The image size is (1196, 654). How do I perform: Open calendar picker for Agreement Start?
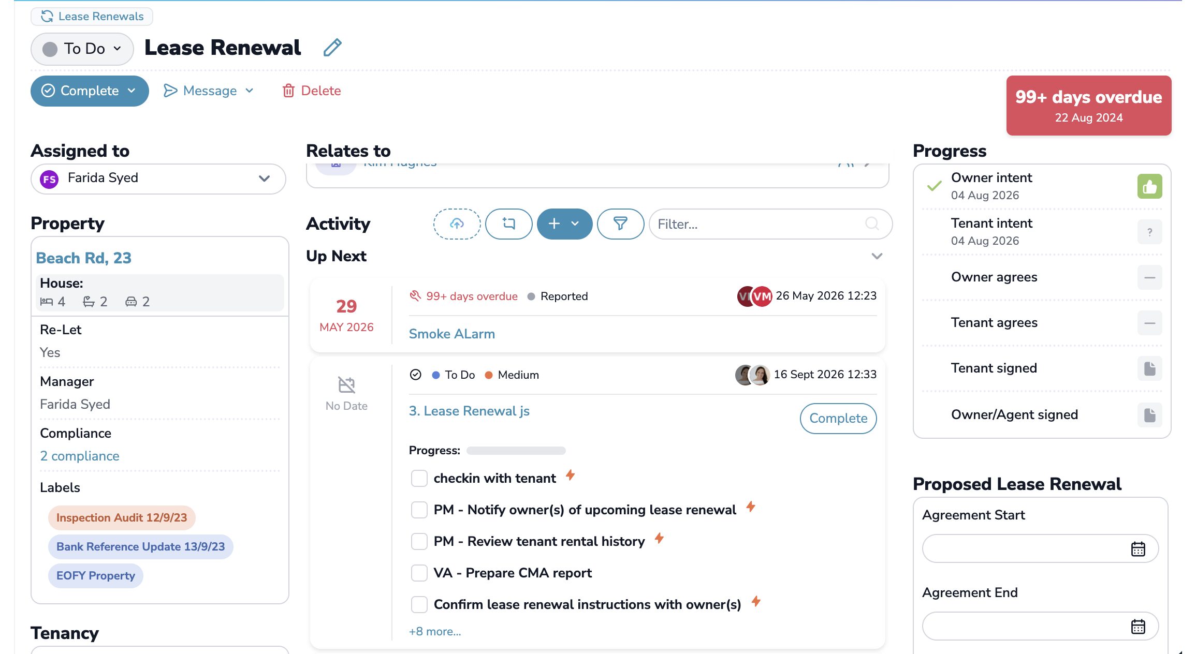point(1137,549)
